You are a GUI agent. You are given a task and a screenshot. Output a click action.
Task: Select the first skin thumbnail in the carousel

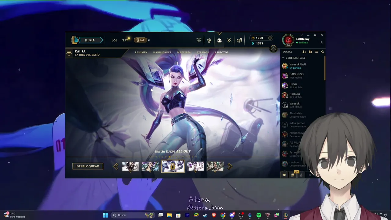click(130, 166)
